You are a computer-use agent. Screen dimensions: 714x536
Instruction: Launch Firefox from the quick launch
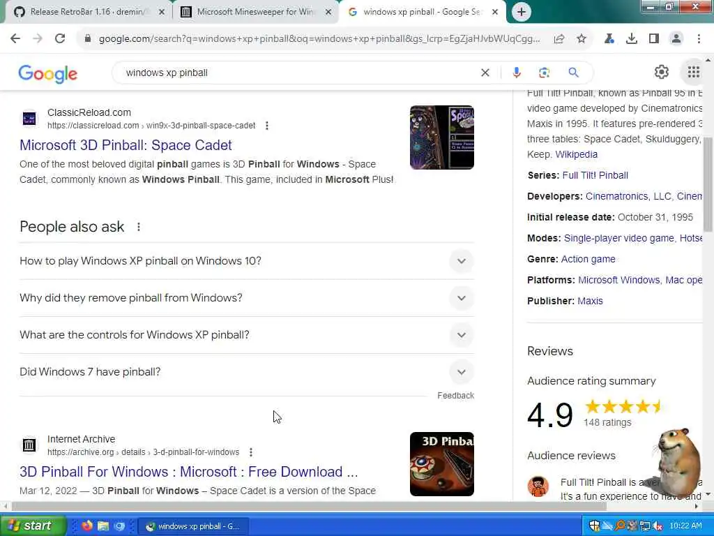tap(87, 526)
